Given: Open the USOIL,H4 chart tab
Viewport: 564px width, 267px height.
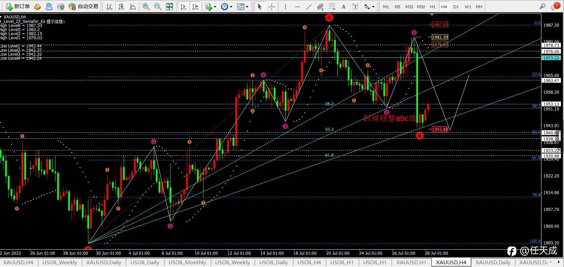Looking at the screenshot, I should click(309, 262).
